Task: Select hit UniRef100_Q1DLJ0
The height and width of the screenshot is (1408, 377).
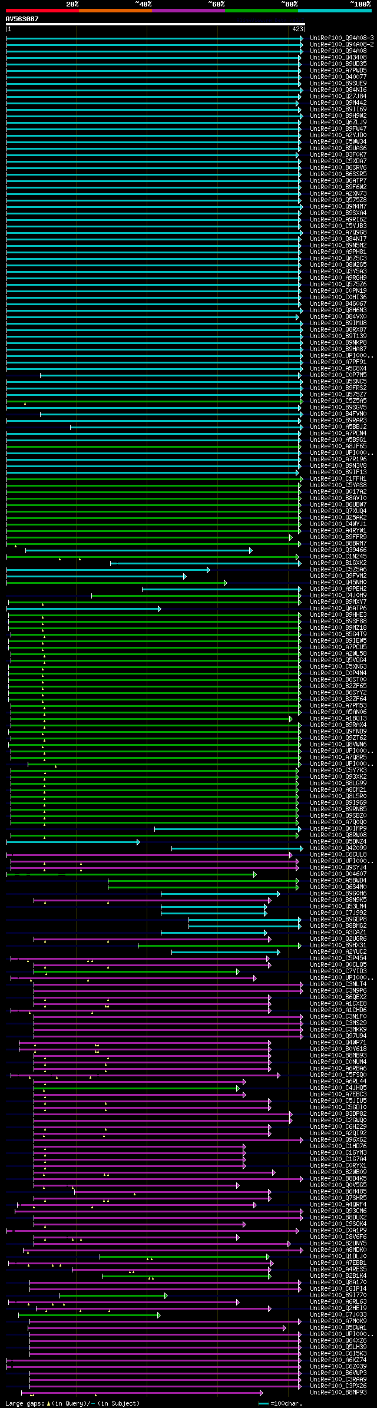Action: click(338, 1257)
